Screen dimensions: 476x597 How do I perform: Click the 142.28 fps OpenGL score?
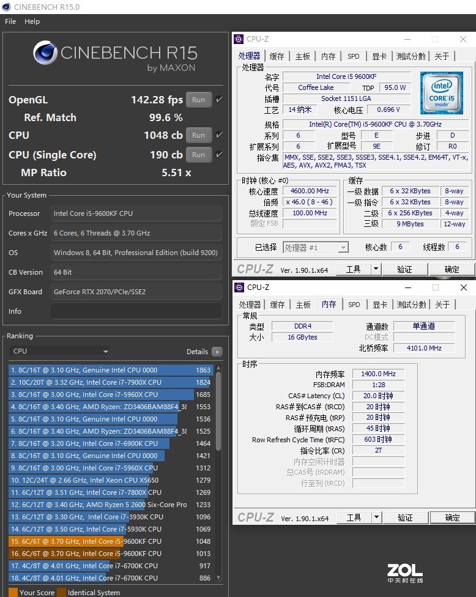pyautogui.click(x=157, y=100)
